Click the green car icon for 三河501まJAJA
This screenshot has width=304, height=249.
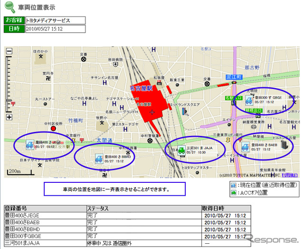181,150
